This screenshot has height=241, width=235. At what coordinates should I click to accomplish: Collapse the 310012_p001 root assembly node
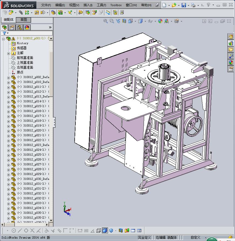(x=4, y=39)
